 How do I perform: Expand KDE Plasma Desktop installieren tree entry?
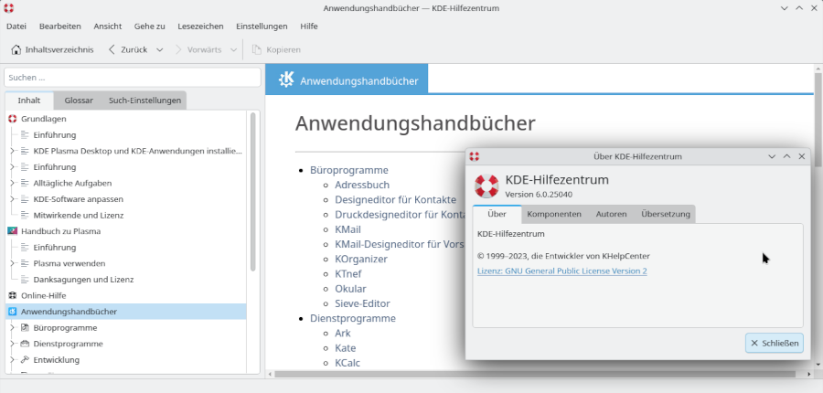point(12,151)
